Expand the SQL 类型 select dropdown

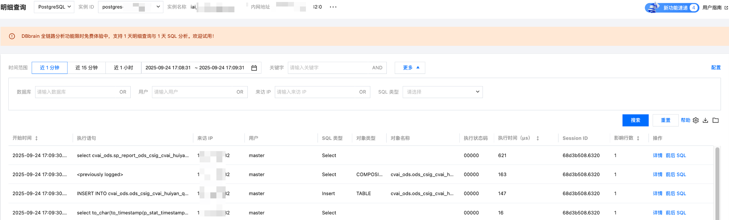tap(443, 92)
